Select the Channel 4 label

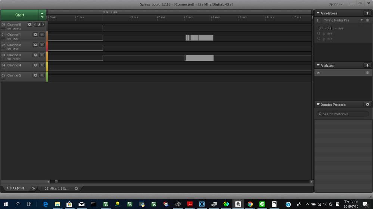[14, 65]
